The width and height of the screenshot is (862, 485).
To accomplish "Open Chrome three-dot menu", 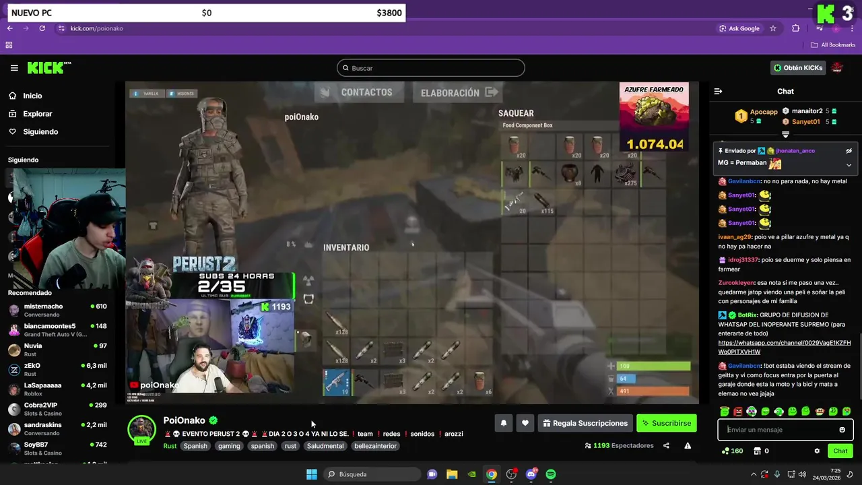I will [x=853, y=28].
